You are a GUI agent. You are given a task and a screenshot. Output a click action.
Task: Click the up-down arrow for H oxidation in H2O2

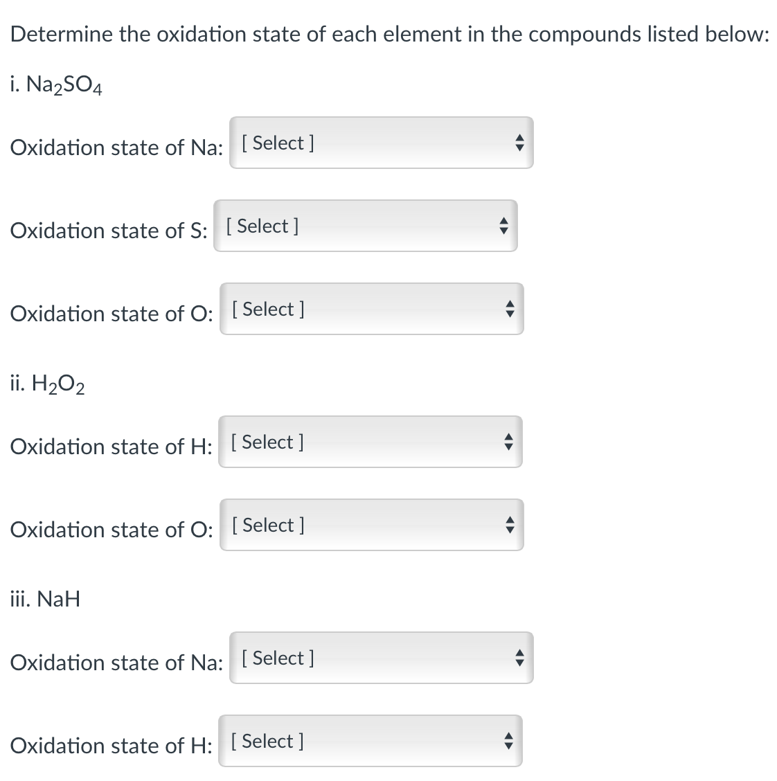click(x=508, y=442)
